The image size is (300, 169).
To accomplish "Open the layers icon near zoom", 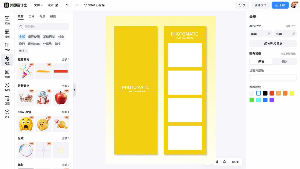I will click(x=224, y=162).
